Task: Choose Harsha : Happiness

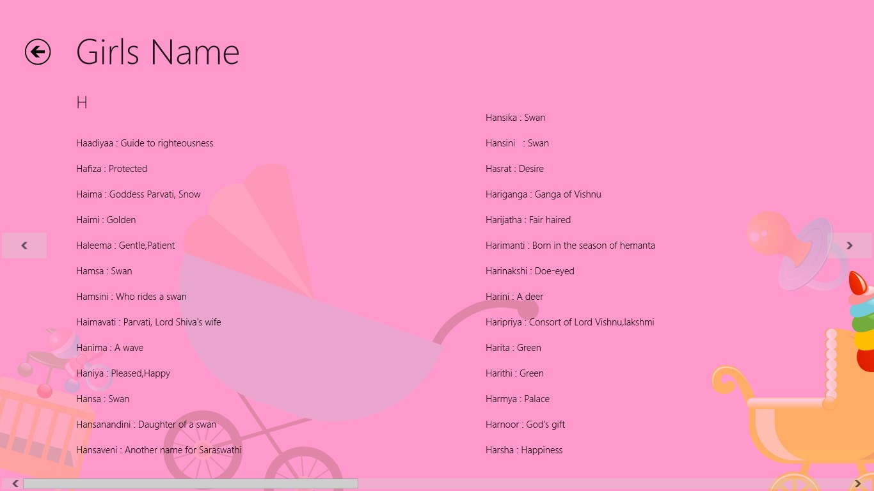Action: [524, 450]
